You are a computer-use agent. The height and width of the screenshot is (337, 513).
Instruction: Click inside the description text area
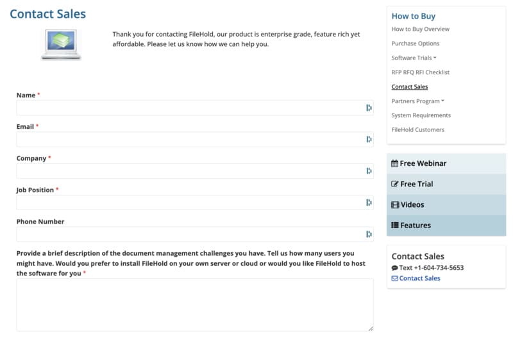coord(195,305)
